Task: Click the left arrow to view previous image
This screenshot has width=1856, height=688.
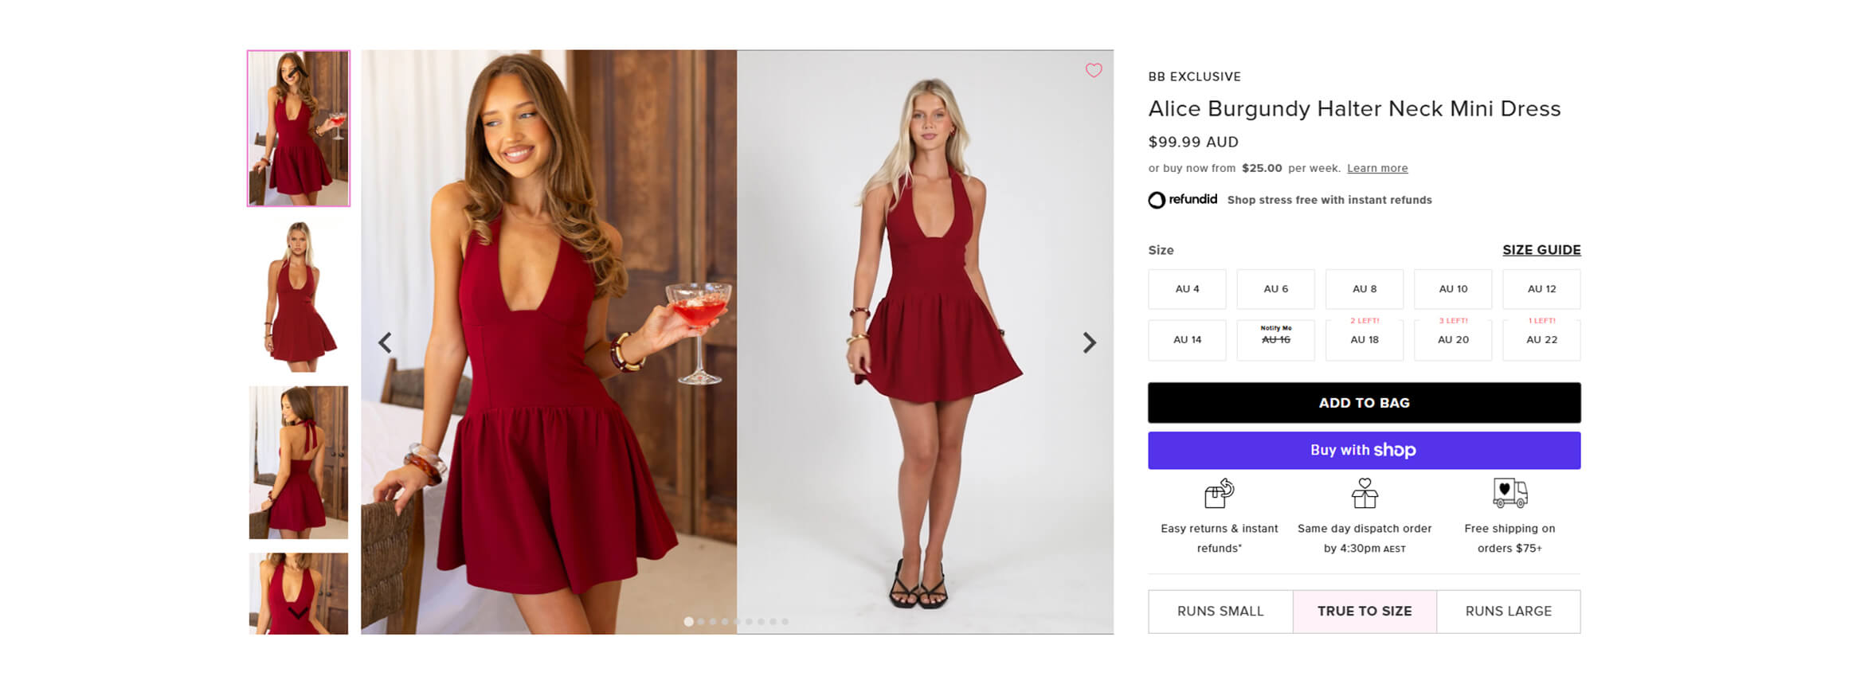Action: 386,341
